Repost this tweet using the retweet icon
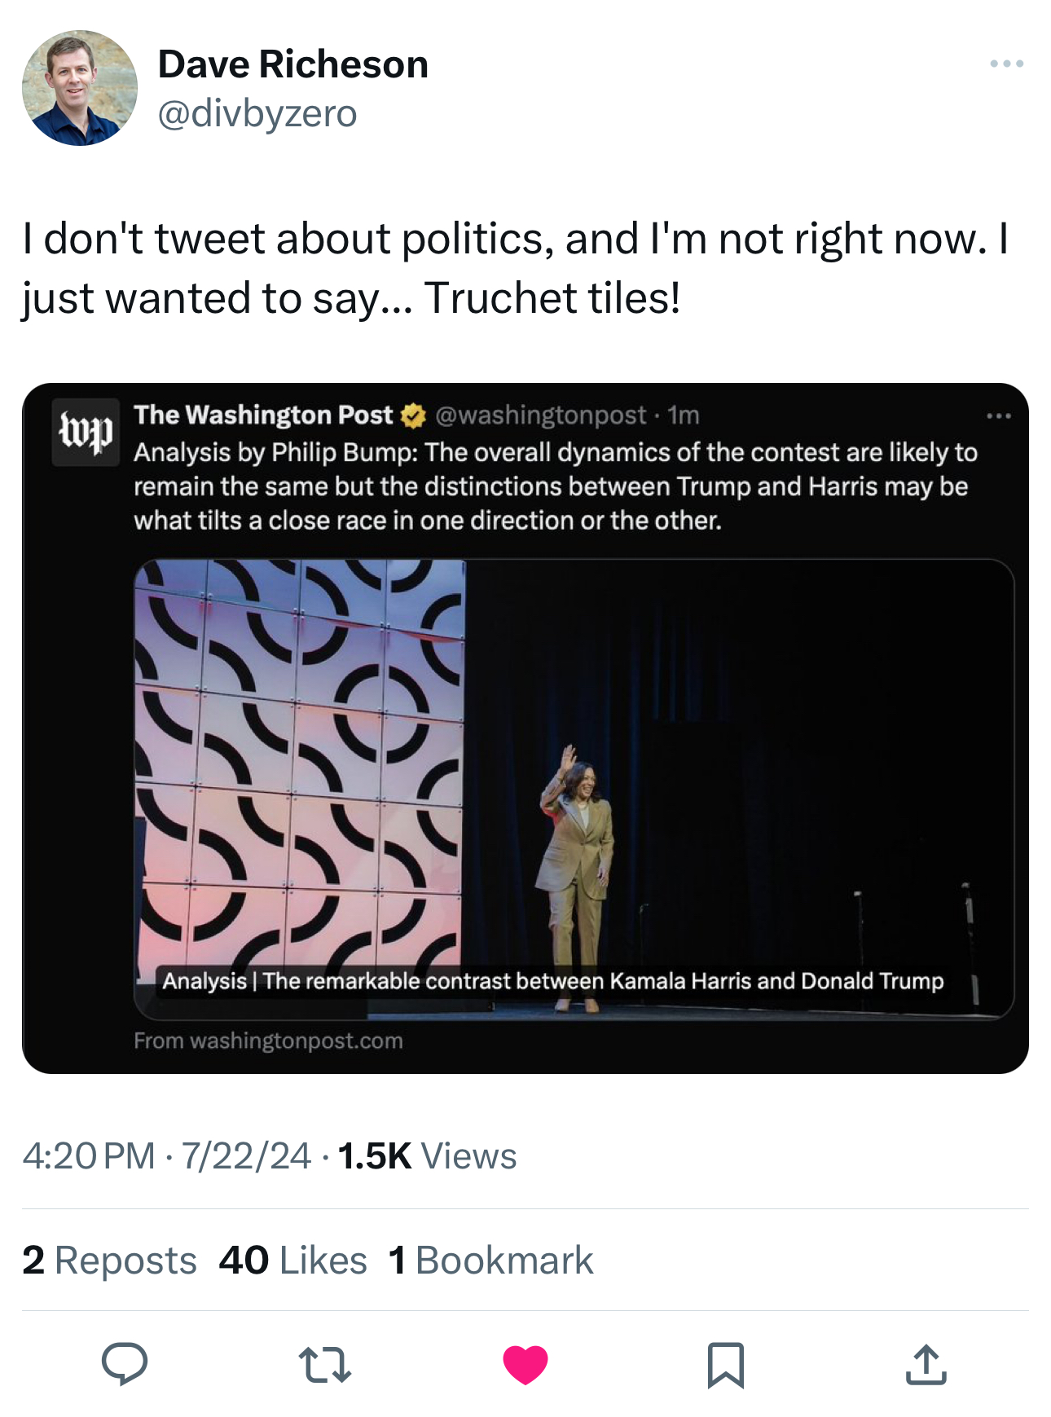 point(324,1364)
